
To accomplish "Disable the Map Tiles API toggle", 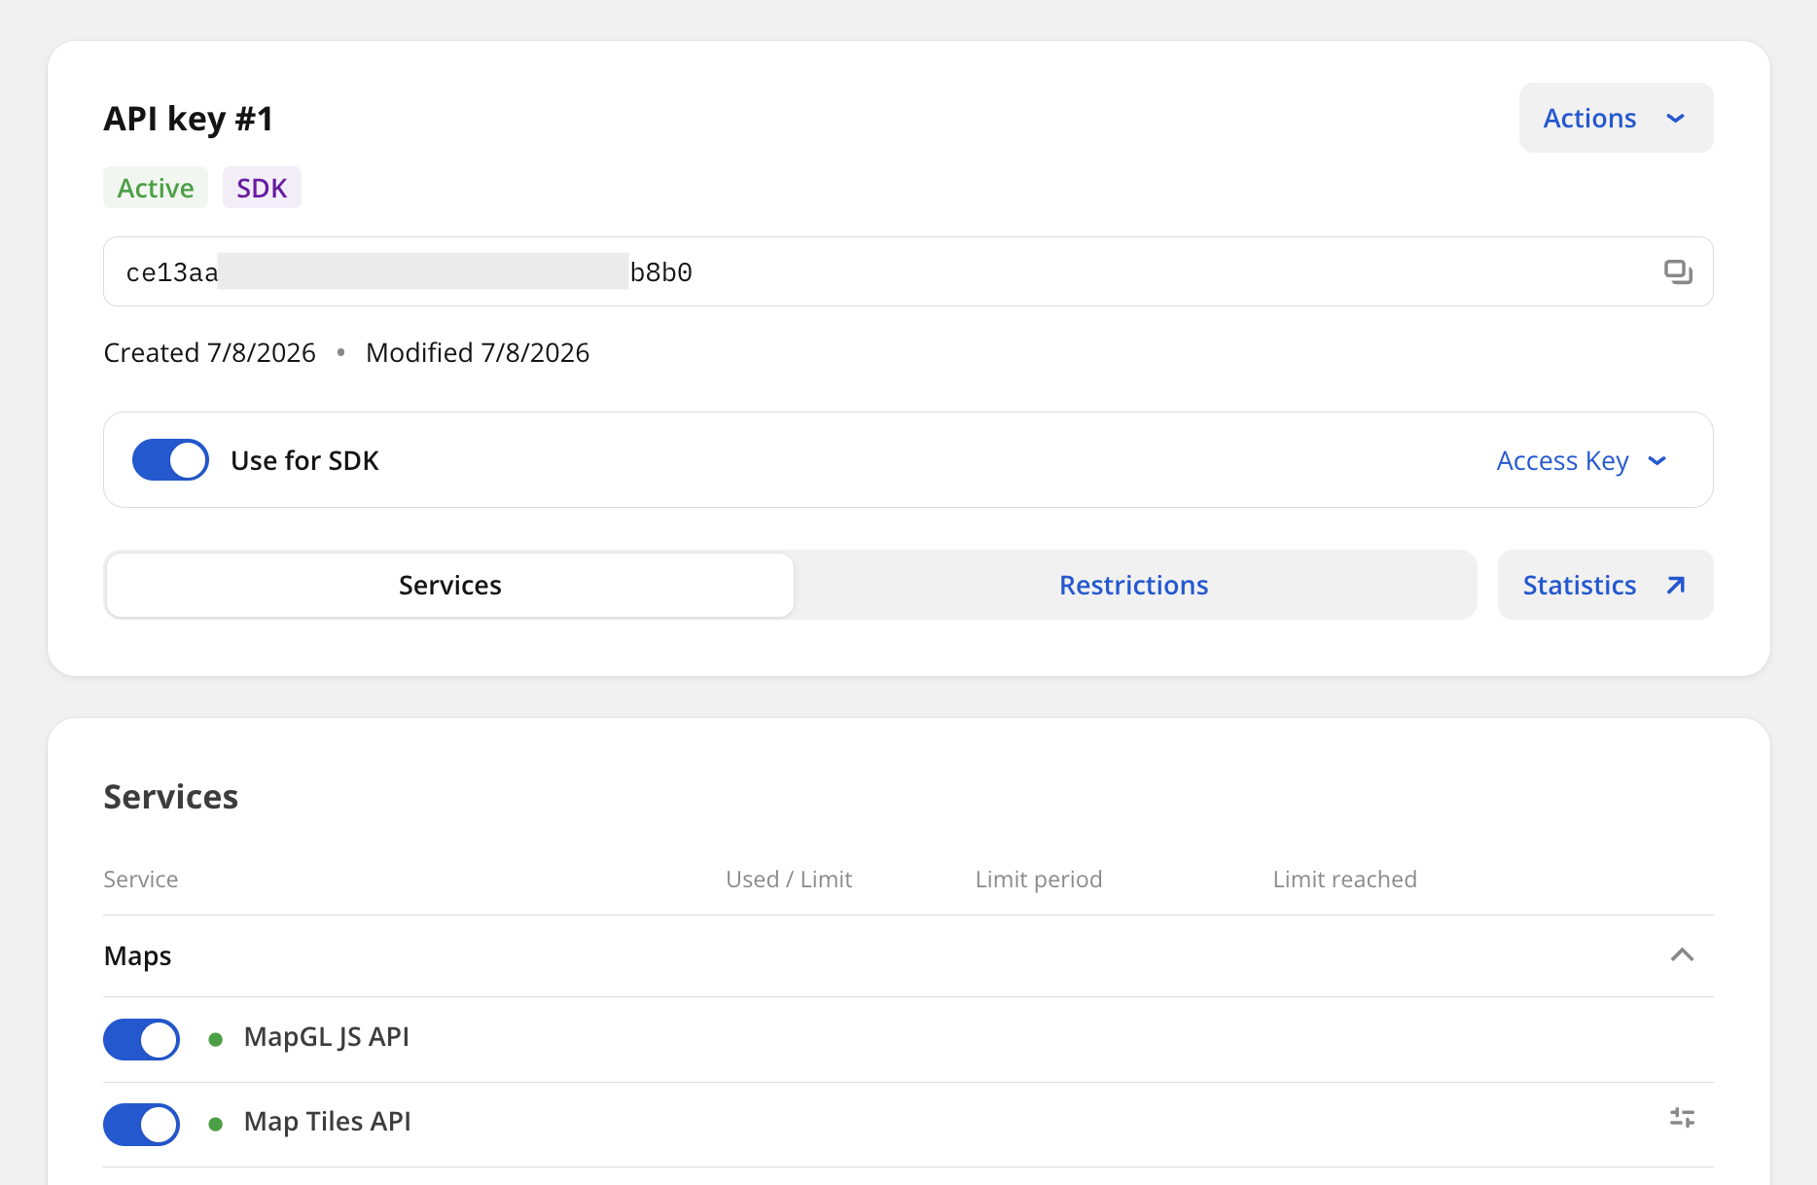I will pyautogui.click(x=142, y=1124).
